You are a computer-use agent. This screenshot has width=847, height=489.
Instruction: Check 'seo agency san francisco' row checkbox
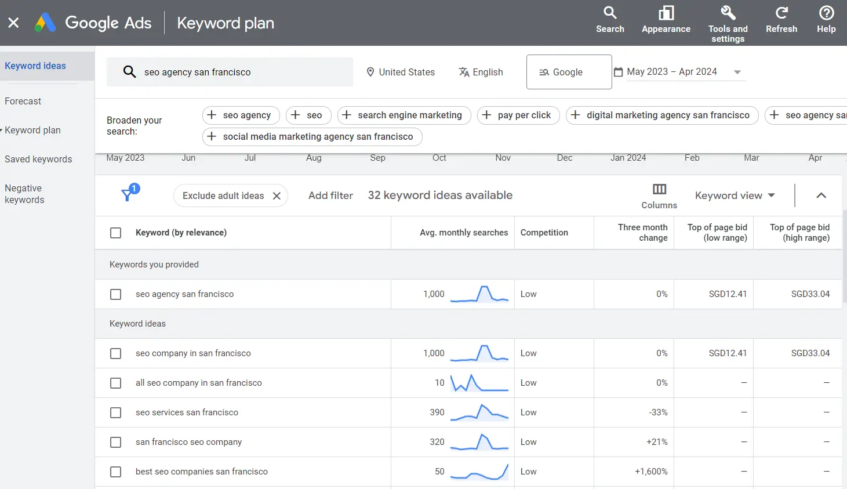[116, 294]
